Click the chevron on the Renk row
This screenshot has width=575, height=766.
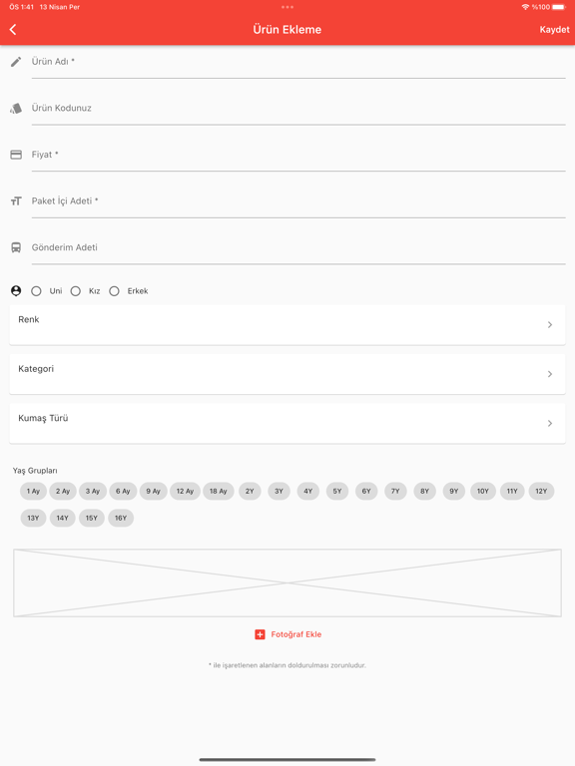pyautogui.click(x=550, y=325)
